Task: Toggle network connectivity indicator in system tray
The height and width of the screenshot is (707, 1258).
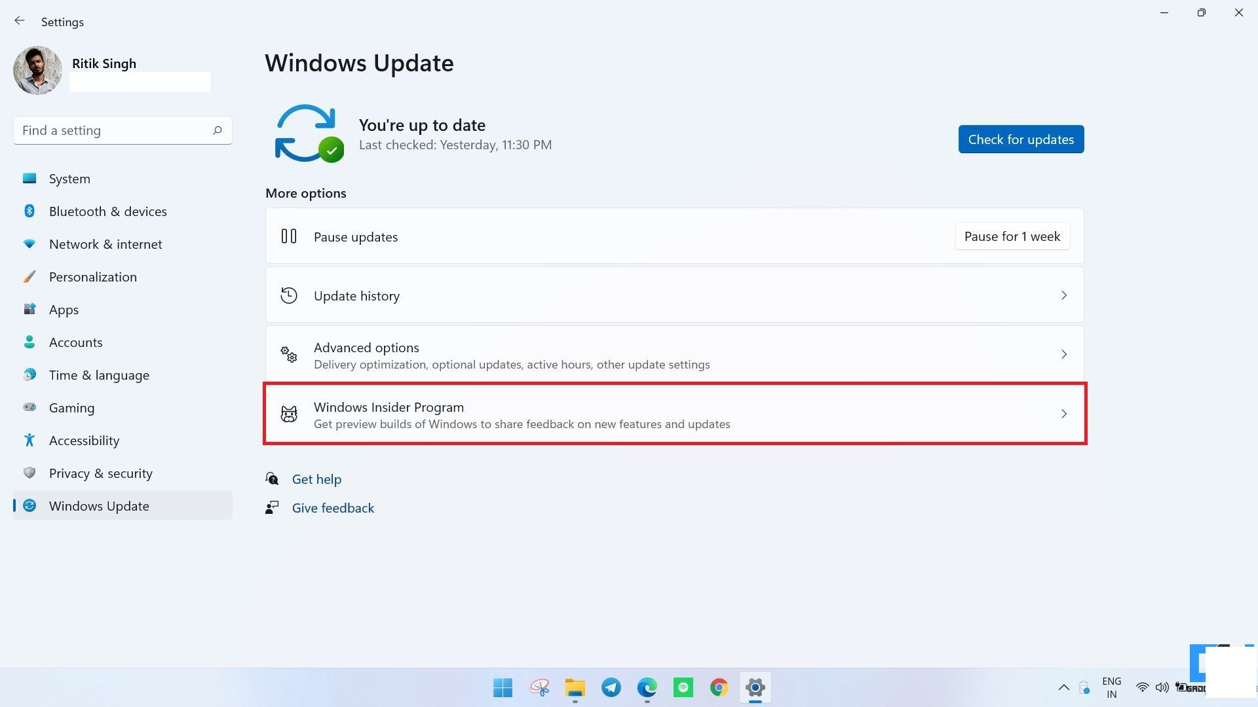Action: point(1141,686)
